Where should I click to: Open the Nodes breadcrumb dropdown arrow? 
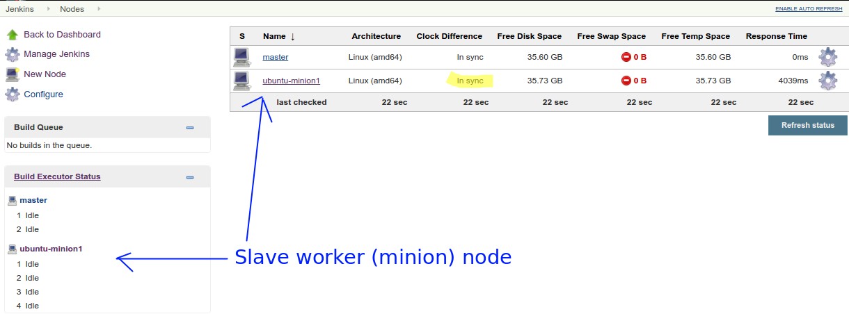98,9
